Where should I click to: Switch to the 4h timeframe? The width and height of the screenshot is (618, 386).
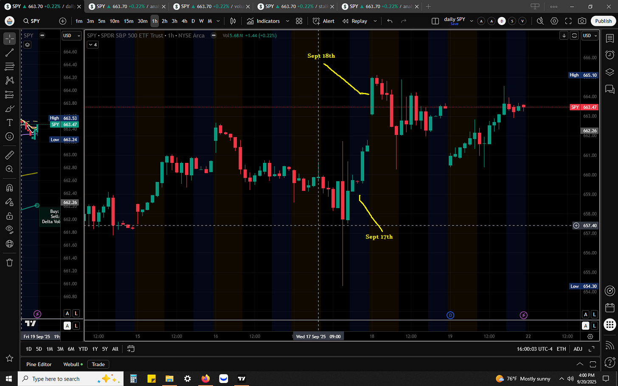tap(184, 21)
